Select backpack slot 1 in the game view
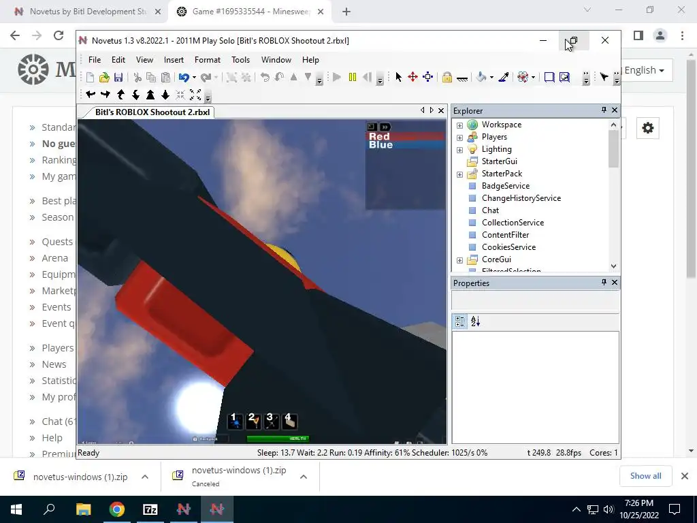Viewport: 697px width, 523px height. 235,421
